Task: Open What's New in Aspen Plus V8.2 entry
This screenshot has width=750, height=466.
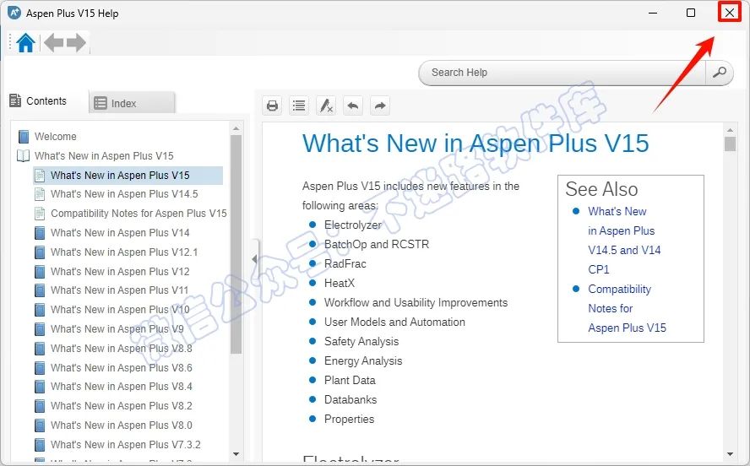Action: 122,406
